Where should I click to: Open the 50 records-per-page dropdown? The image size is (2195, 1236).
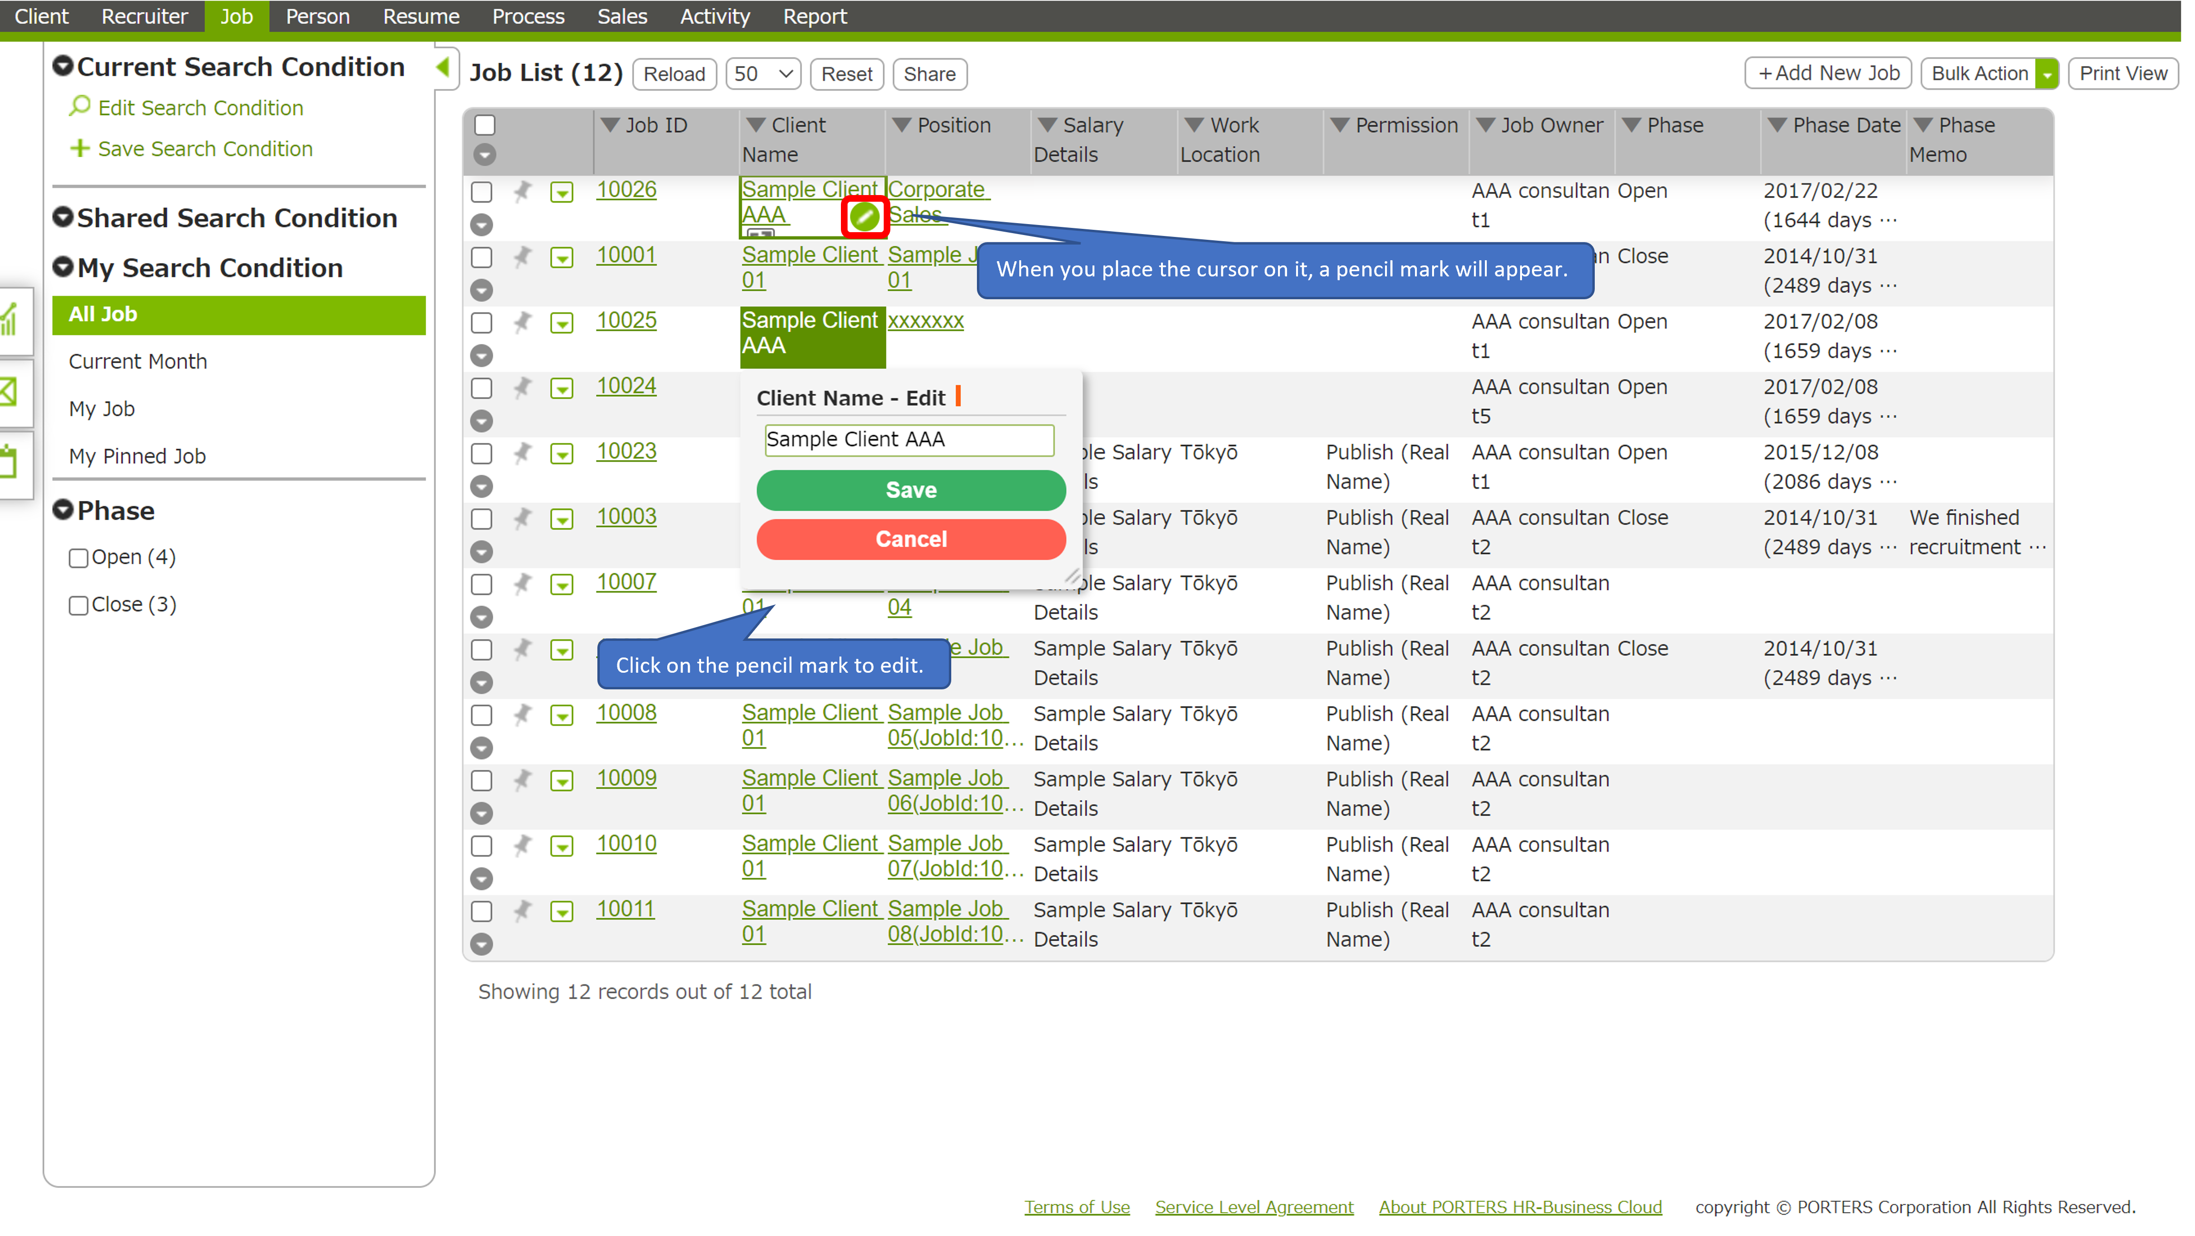762,74
